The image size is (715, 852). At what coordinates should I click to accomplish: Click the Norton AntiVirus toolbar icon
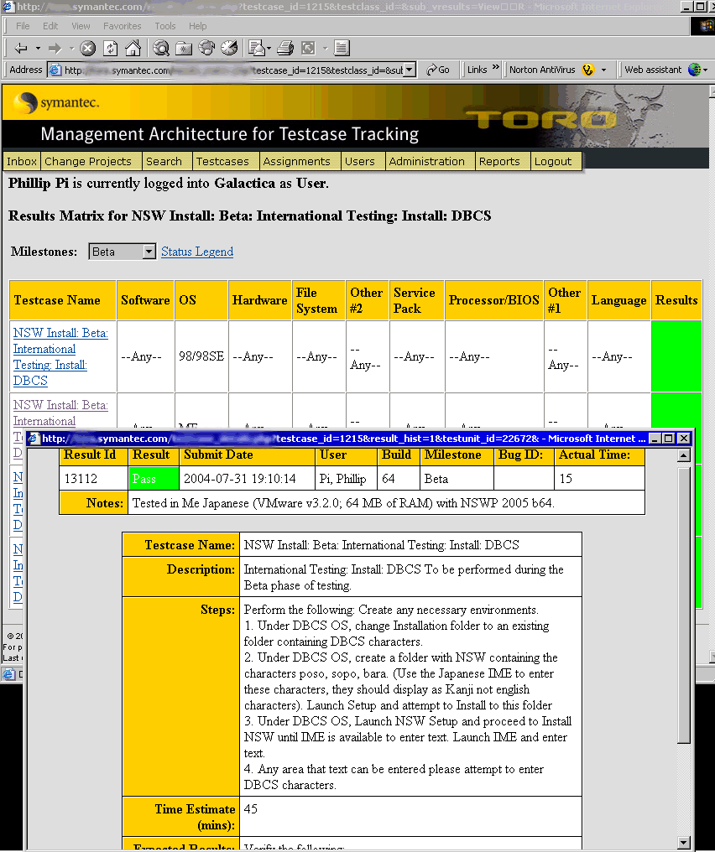click(x=587, y=70)
